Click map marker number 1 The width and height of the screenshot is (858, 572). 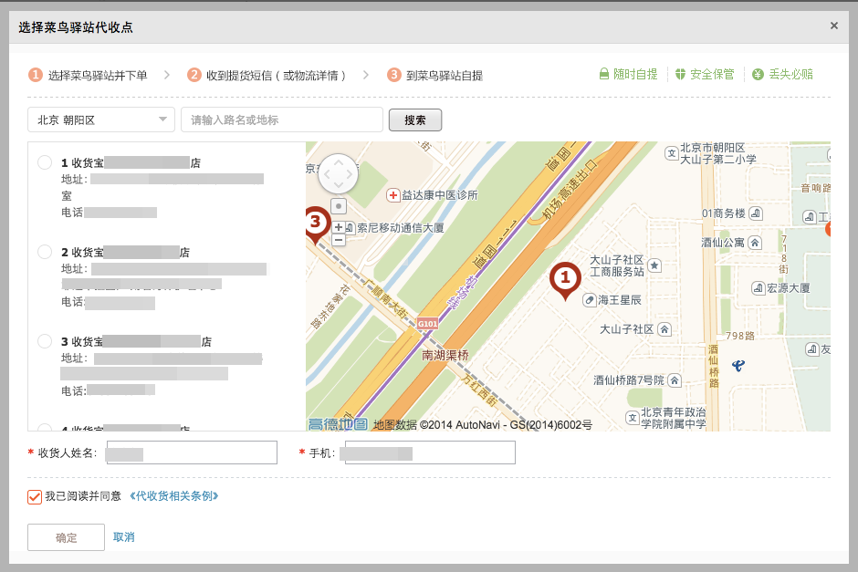565,277
